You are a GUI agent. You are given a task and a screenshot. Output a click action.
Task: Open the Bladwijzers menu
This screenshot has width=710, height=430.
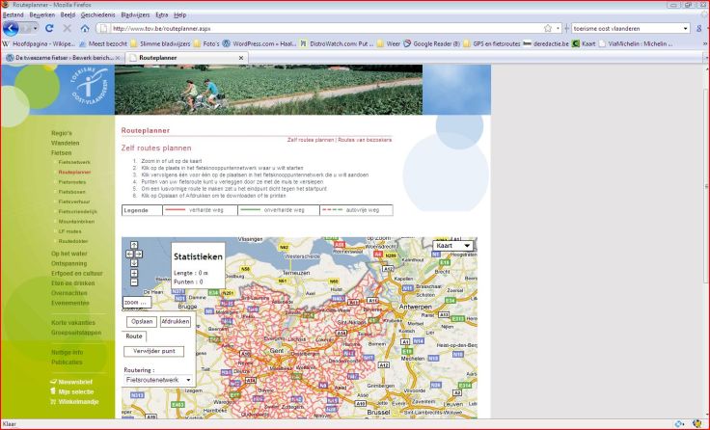135,14
